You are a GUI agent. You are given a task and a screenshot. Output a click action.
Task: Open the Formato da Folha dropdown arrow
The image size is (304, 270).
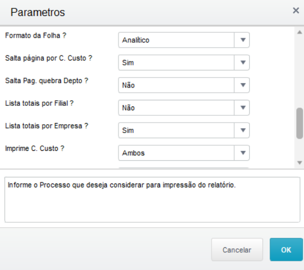242,40
